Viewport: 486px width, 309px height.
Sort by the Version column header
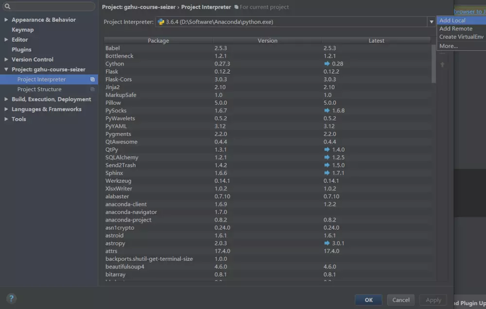coord(267,41)
